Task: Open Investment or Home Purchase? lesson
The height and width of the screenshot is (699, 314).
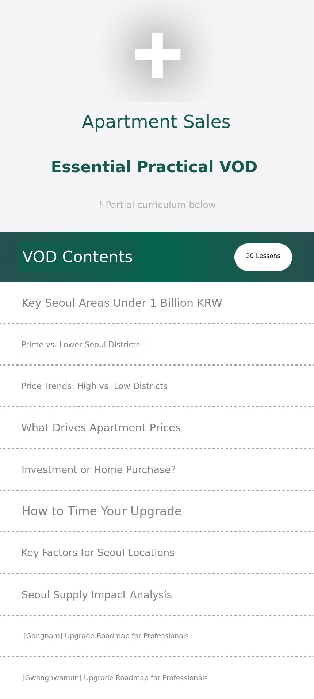Action: (99, 470)
